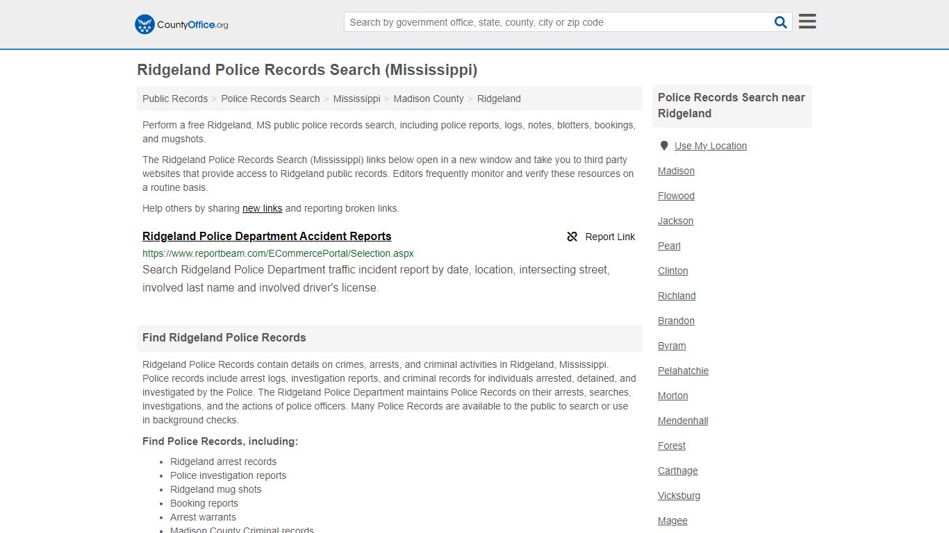This screenshot has height=533, width=949.
Task: Follow the new links hyperlink
Action: [x=262, y=208]
